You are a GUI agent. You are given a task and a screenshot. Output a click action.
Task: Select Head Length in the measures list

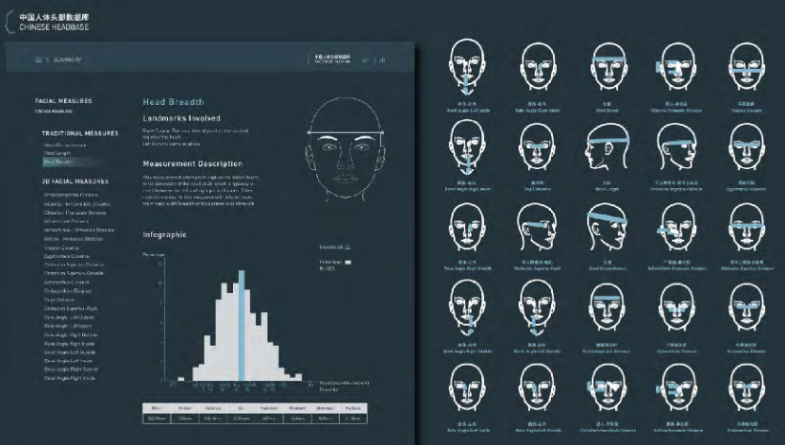click(56, 154)
